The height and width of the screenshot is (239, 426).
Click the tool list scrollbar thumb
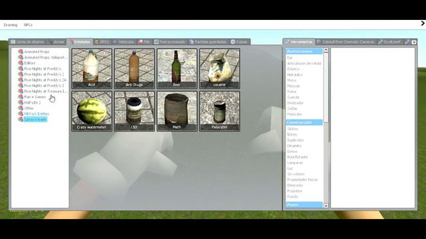(x=326, y=88)
